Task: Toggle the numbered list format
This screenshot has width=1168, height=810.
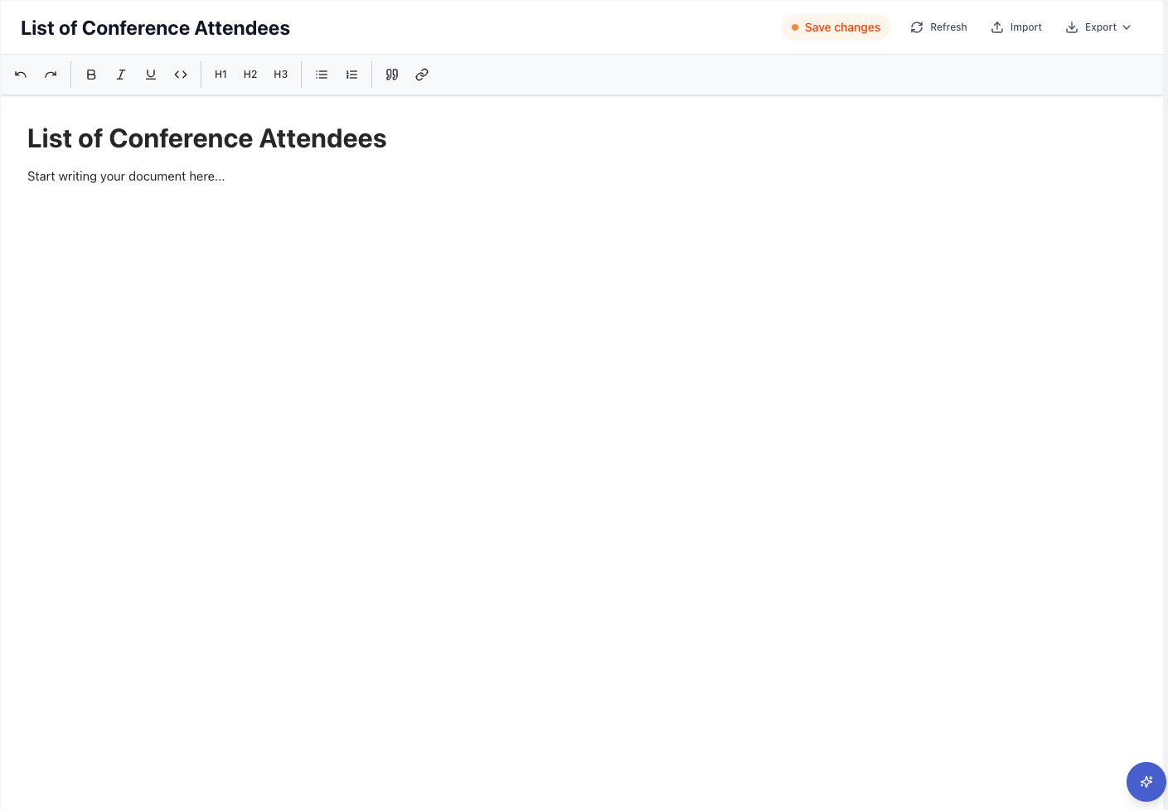Action: [351, 74]
